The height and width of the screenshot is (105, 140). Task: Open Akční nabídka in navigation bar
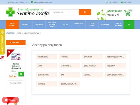[x=12, y=25]
